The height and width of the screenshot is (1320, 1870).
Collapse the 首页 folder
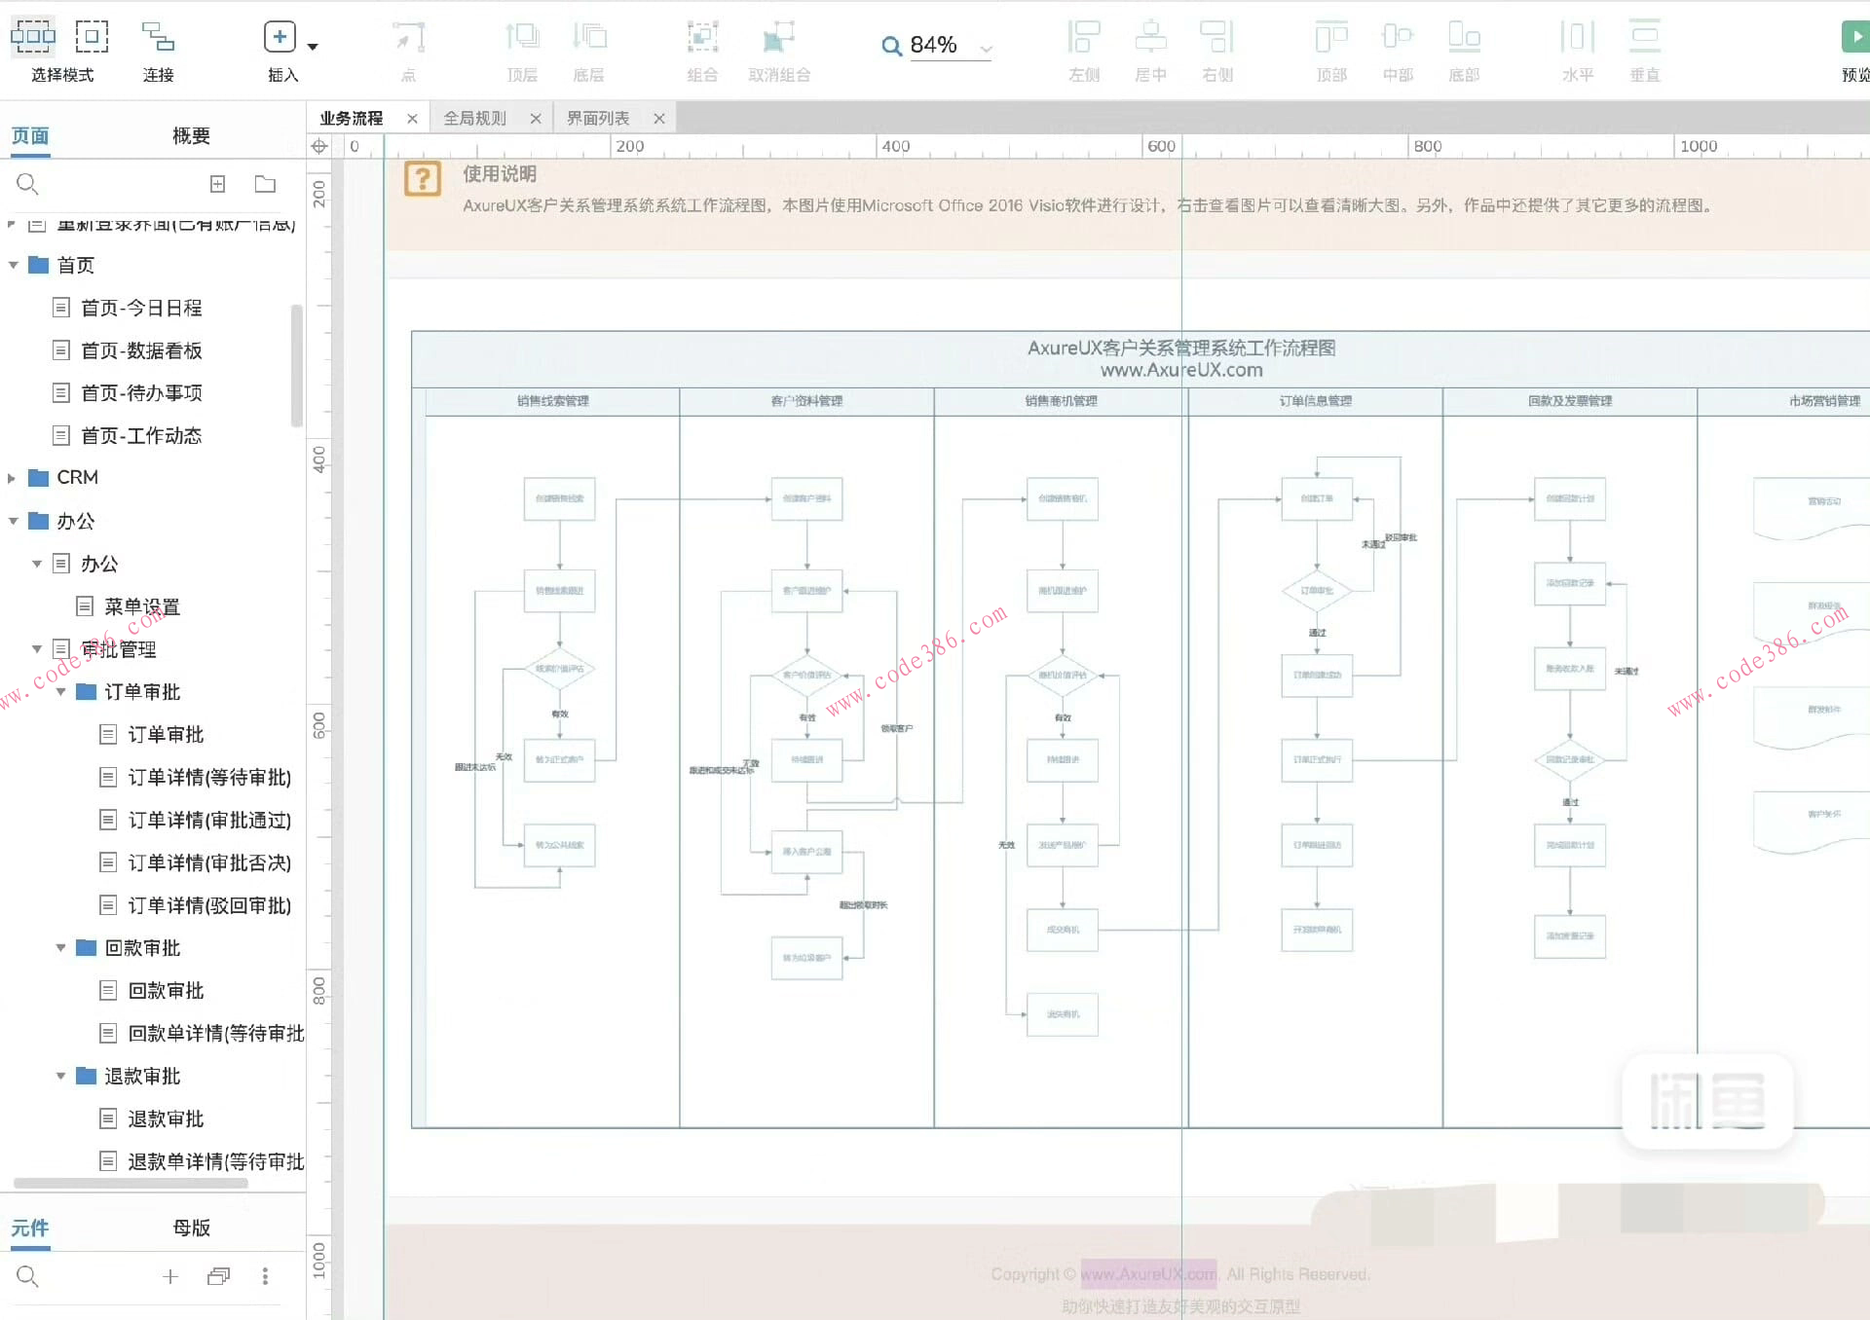(14, 265)
